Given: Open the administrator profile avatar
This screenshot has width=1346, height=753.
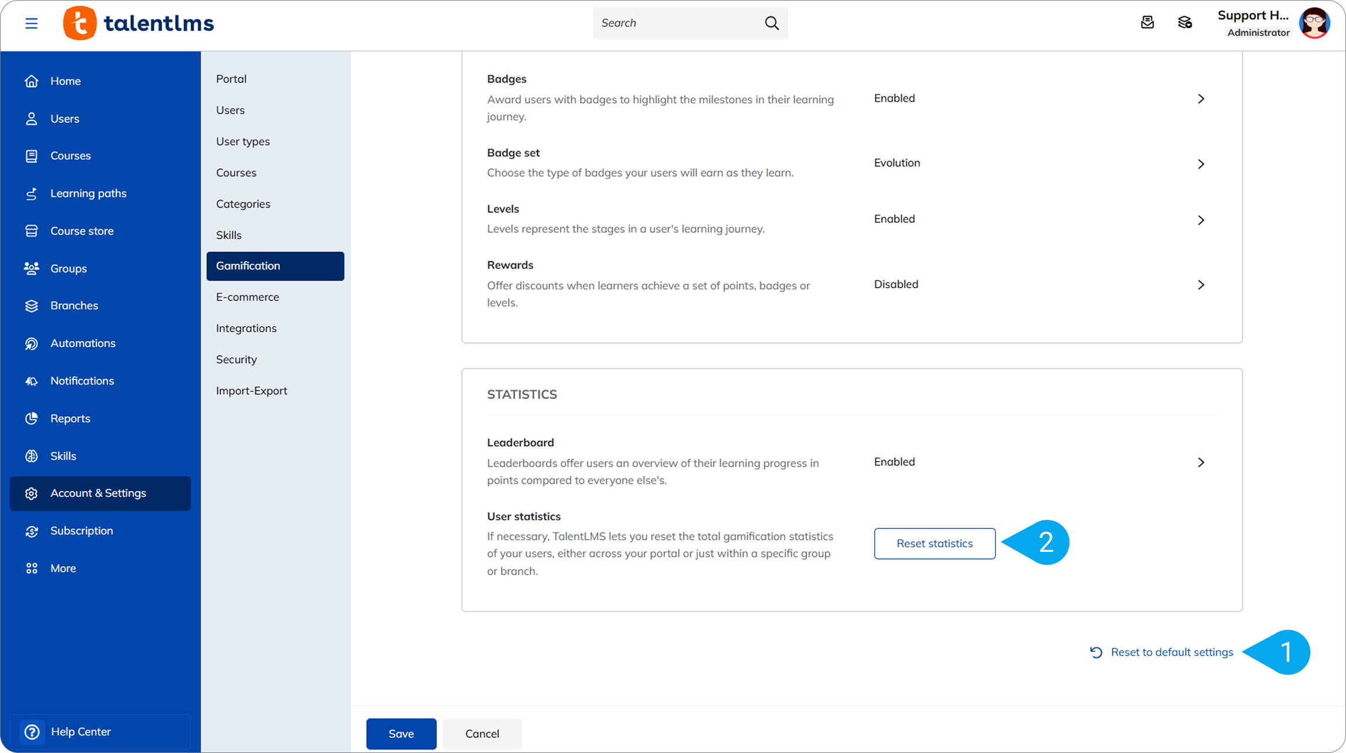Looking at the screenshot, I should pos(1314,23).
